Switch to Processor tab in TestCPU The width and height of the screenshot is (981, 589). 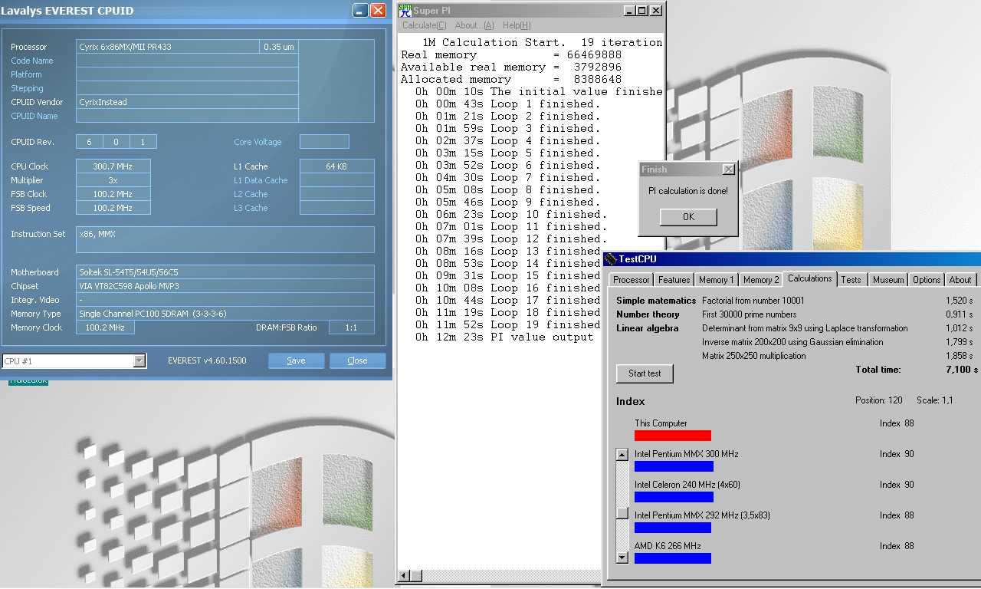[632, 280]
